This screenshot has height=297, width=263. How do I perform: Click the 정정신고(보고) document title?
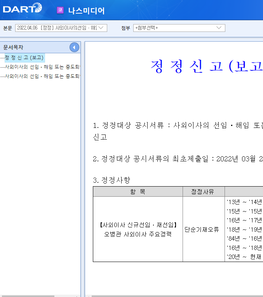click(x=207, y=66)
